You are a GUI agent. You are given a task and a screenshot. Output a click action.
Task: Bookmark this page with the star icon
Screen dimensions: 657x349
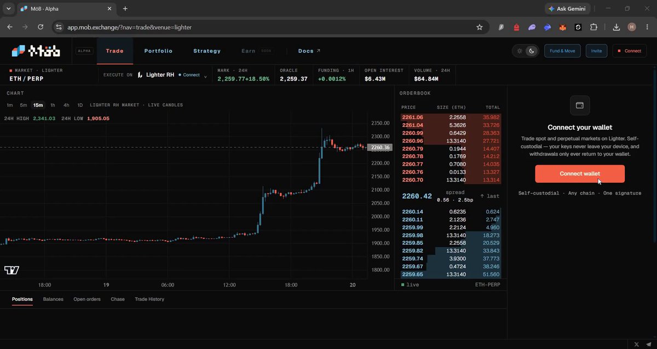[x=480, y=27]
